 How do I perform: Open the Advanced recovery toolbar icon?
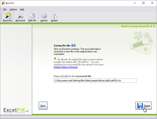tap(20, 17)
